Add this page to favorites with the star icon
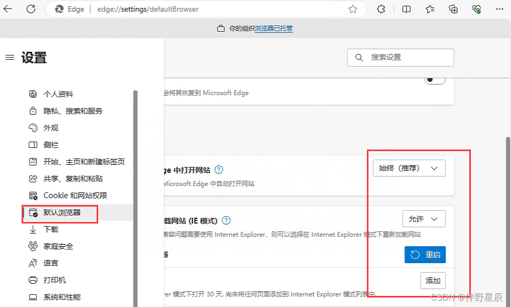Viewport: 511px width, 307px height. pos(353,9)
